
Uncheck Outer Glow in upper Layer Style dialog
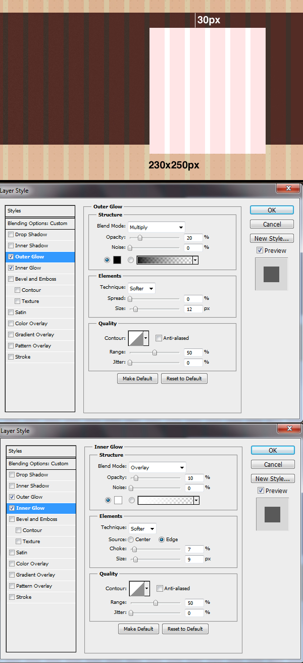[x=11, y=257]
